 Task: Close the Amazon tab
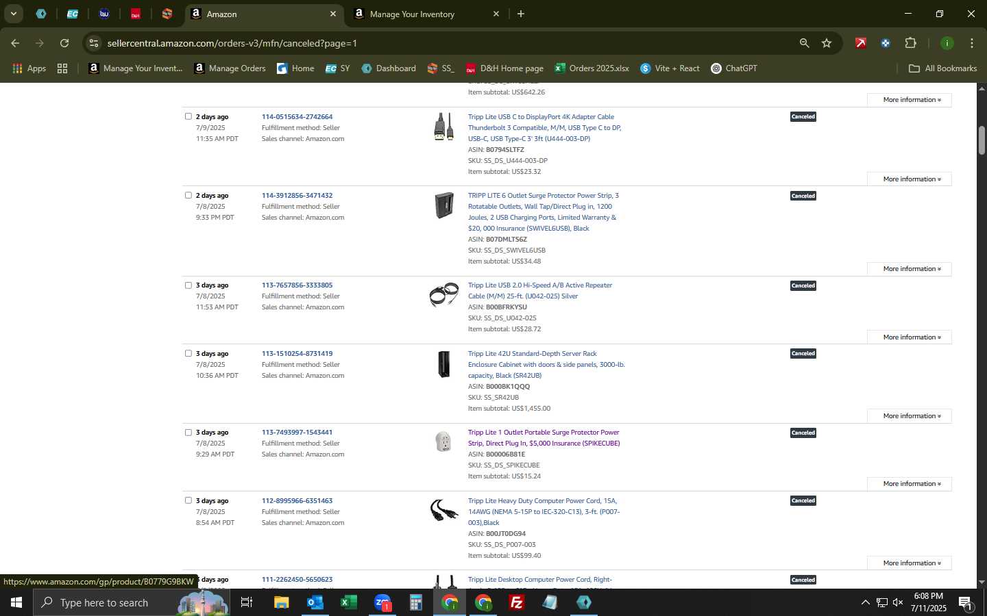pyautogui.click(x=333, y=14)
